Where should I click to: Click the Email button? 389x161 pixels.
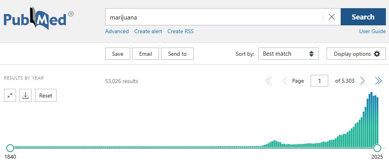[x=145, y=54]
